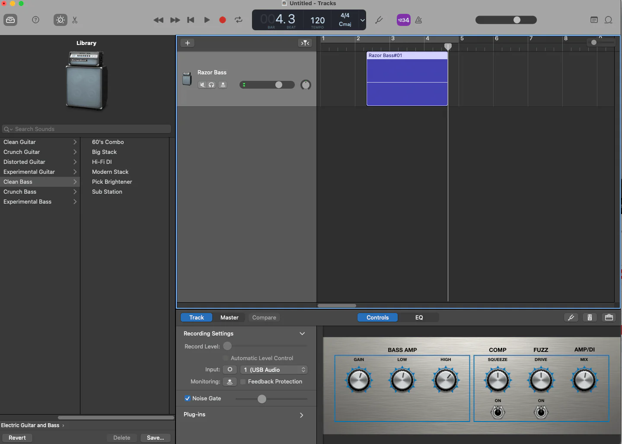Collapse the Recording Settings section

click(x=302, y=334)
